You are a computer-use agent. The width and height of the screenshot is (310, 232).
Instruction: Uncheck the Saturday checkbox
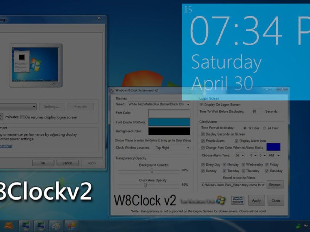(267, 171)
